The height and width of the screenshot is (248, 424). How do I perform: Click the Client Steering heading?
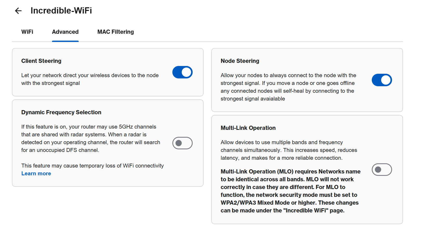point(41,61)
